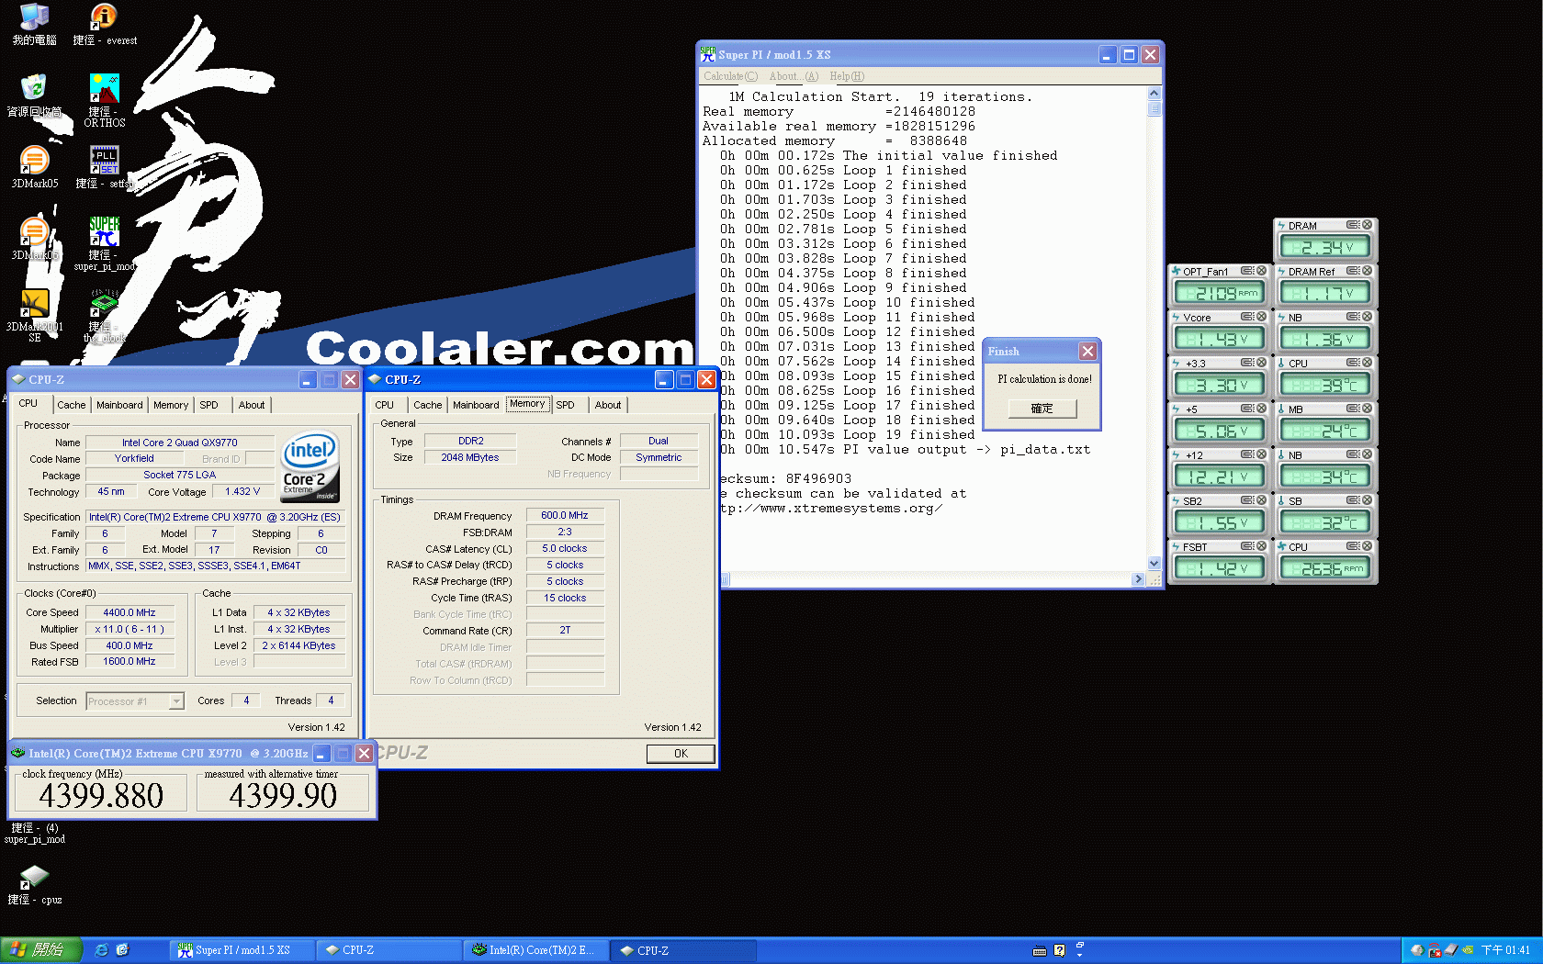Image resolution: width=1543 pixels, height=964 pixels.
Task: Switch to Intel Core clock taskbar button
Action: pyautogui.click(x=536, y=950)
